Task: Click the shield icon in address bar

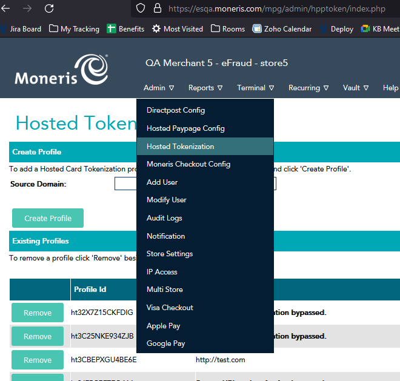Action: point(140,8)
